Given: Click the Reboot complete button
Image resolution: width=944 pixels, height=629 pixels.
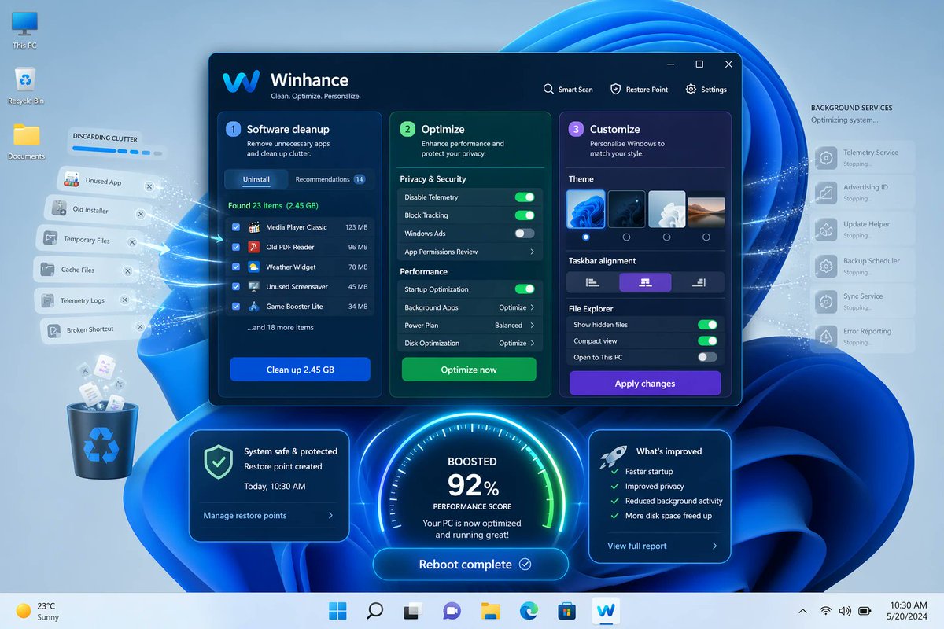Looking at the screenshot, I should tap(470, 565).
